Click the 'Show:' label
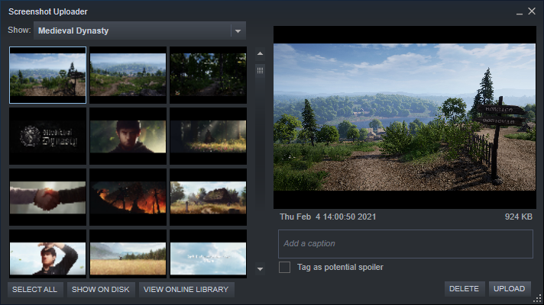This screenshot has width=544, height=305. click(19, 30)
